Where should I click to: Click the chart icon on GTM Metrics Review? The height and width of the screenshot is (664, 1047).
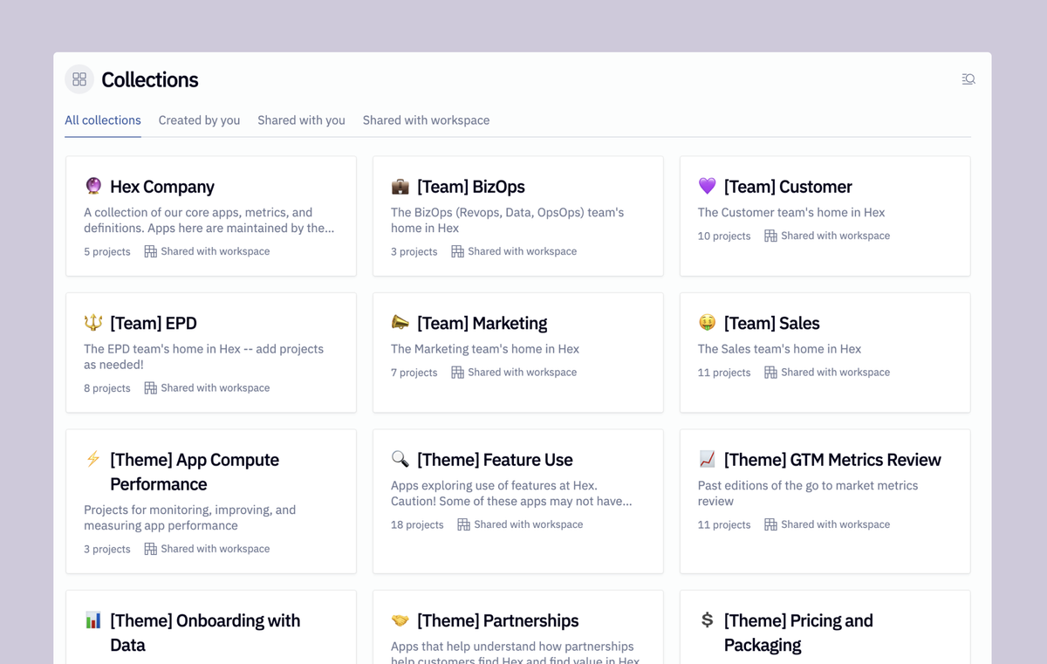coord(707,459)
